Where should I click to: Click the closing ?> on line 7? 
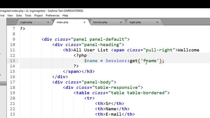tap(23, 29)
